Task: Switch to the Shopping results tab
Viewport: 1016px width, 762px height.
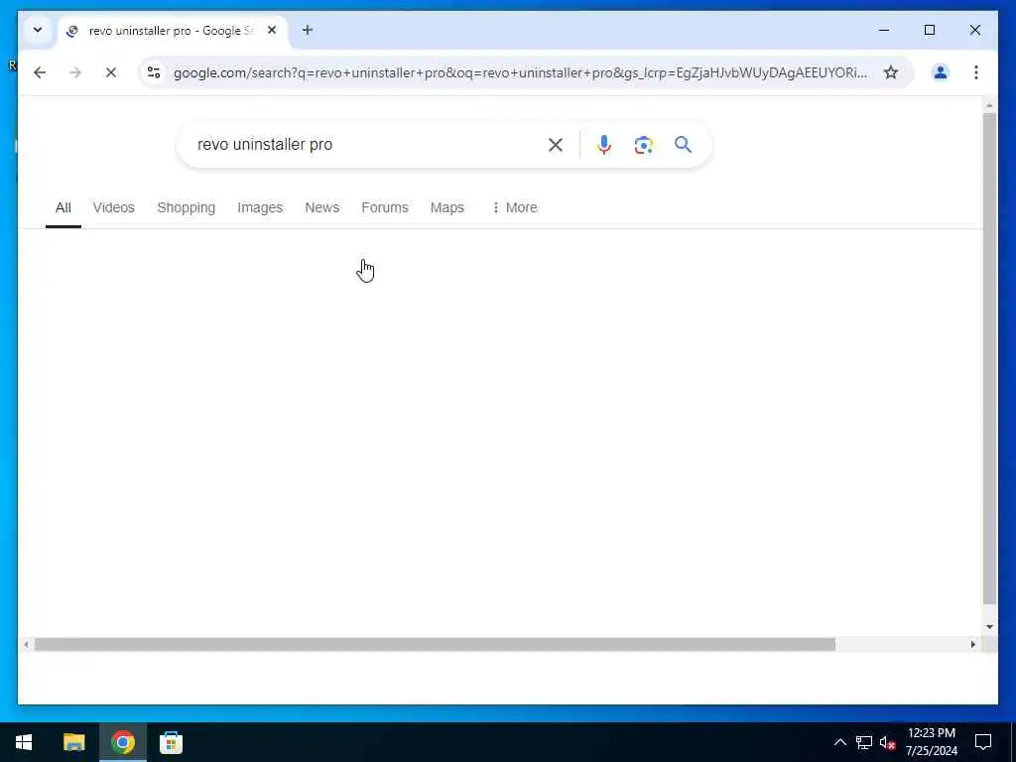Action: [186, 207]
